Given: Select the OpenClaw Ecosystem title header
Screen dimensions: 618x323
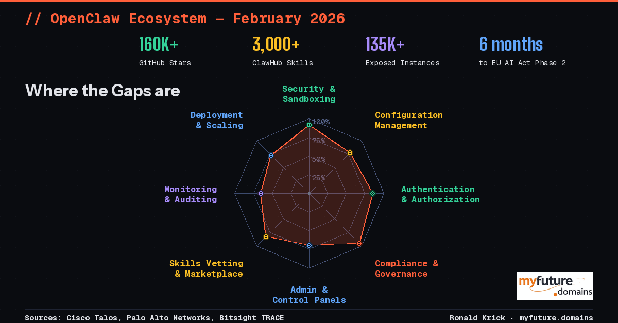Looking at the screenshot, I should 185,18.
